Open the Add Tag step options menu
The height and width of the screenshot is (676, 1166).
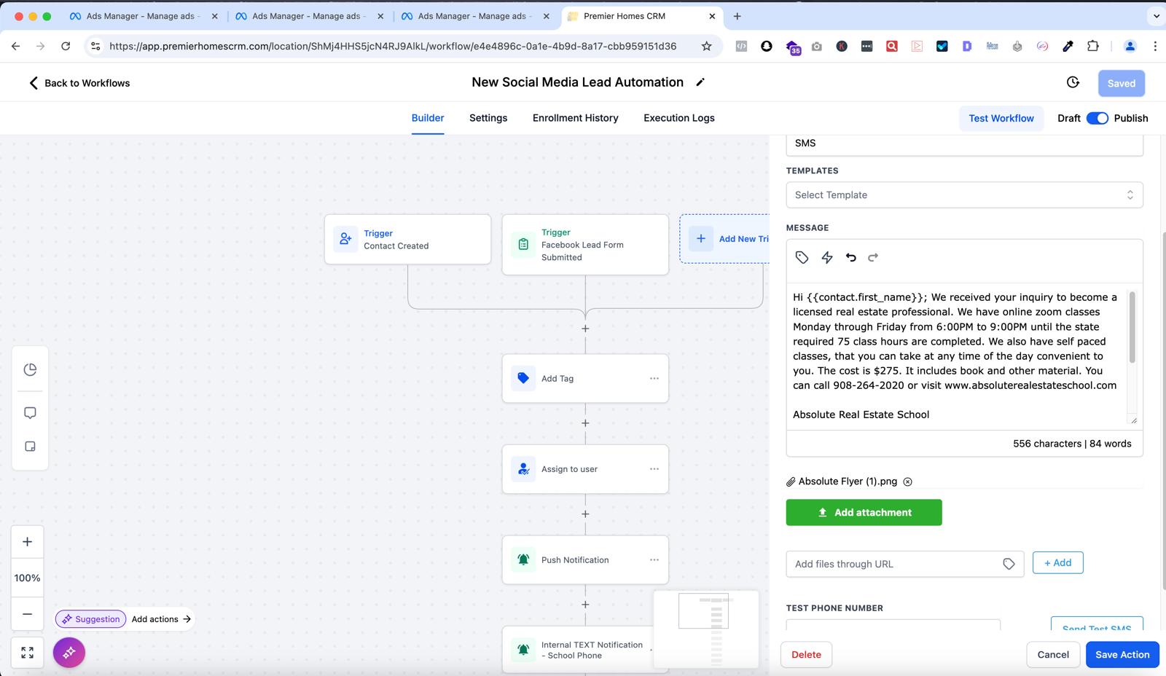click(x=654, y=378)
